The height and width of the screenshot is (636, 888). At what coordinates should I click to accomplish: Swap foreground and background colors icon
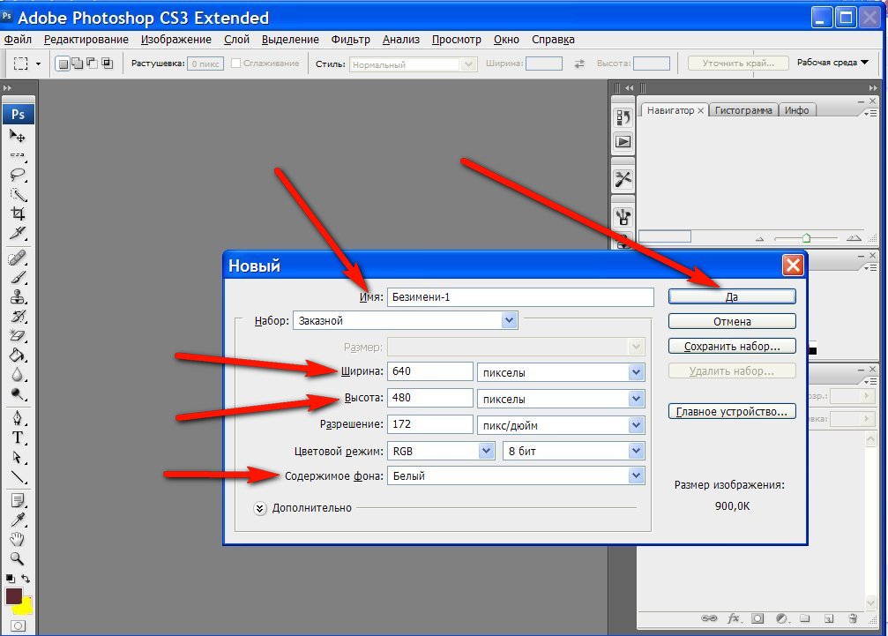click(26, 579)
